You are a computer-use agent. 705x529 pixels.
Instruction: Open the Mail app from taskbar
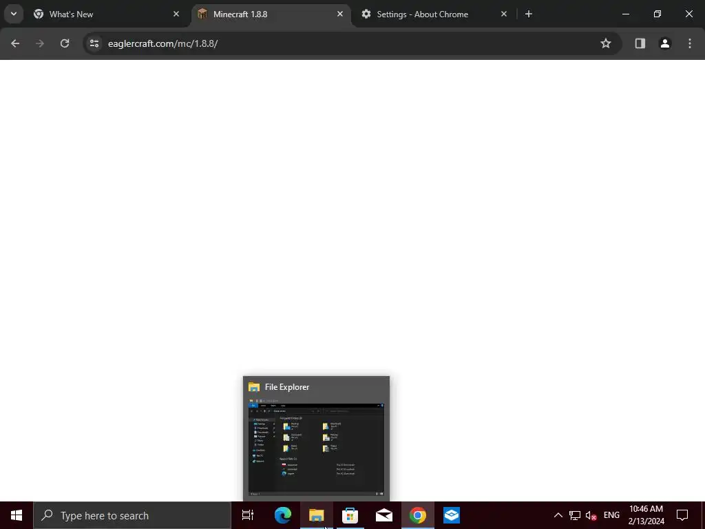point(384,515)
